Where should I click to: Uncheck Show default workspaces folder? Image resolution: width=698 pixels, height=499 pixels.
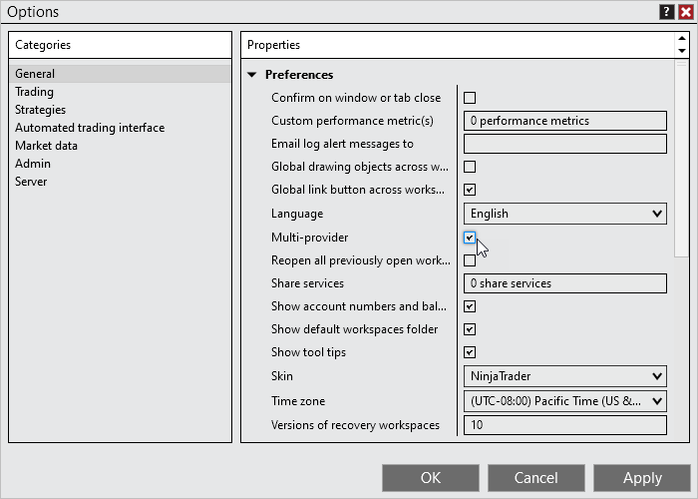click(x=470, y=329)
